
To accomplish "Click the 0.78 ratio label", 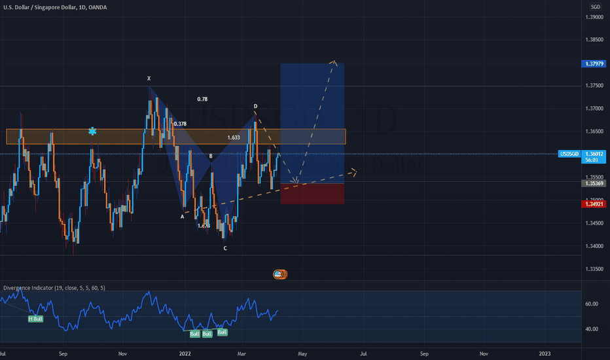I will tap(202, 99).
